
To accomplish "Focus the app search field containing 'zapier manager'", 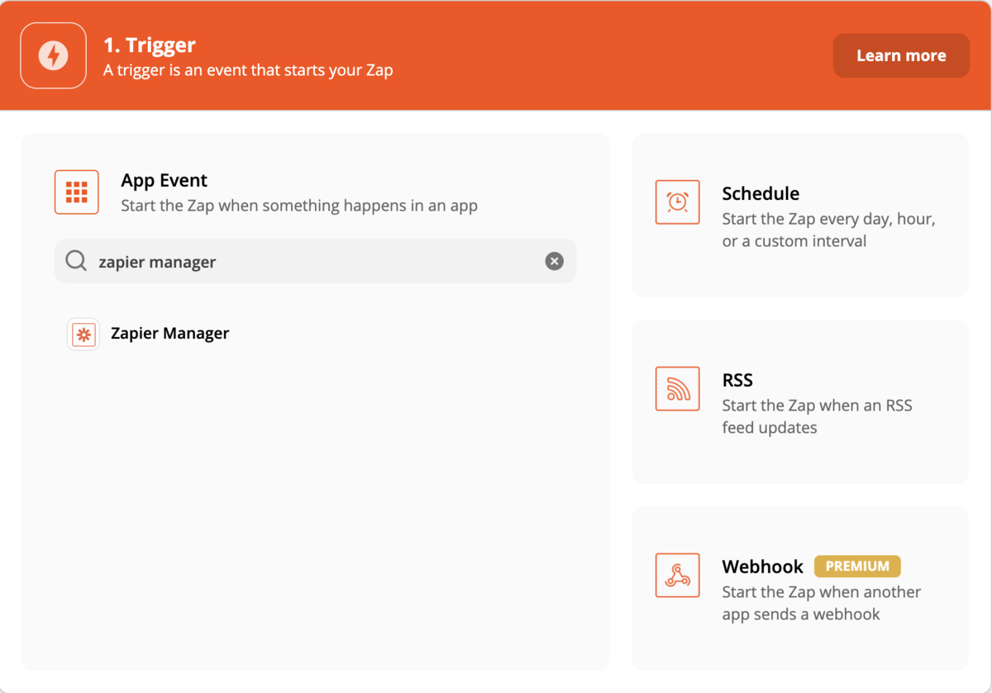I will tap(315, 261).
